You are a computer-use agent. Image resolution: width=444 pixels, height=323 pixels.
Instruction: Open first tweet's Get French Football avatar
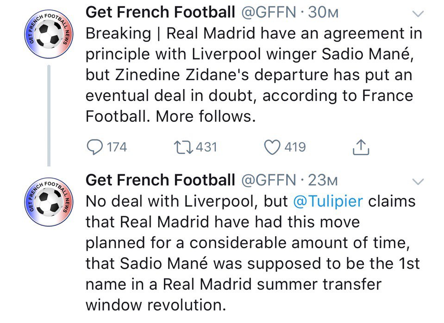click(49, 34)
